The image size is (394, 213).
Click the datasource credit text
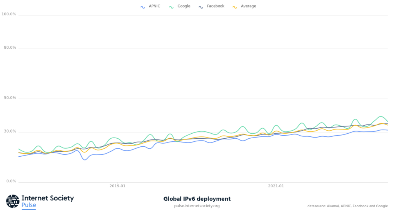(x=347, y=206)
